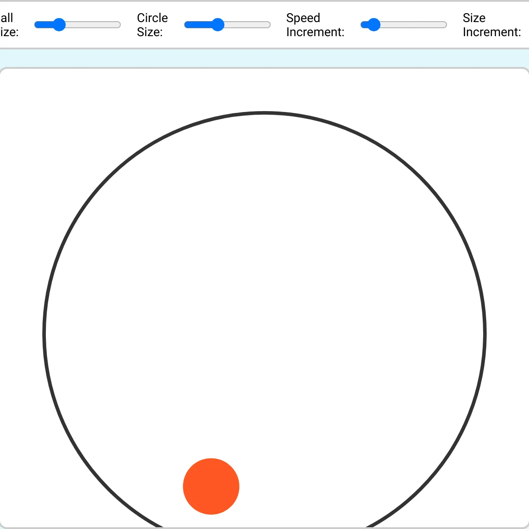Click the Ball Size slider thumb

tap(59, 25)
